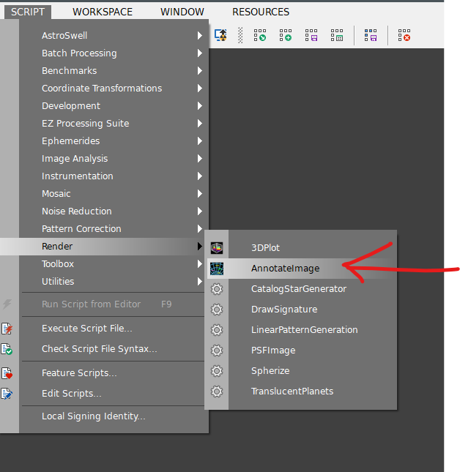This screenshot has height=472, width=460.
Task: Open the WORKSPACE menu
Action: (x=103, y=12)
